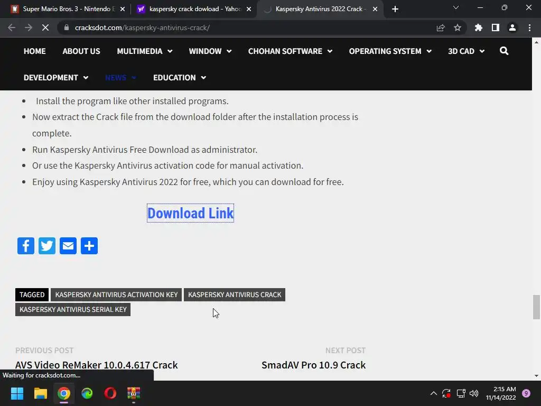Open File Explorer from the taskbar
Viewport: 541px width, 406px height.
point(40,393)
